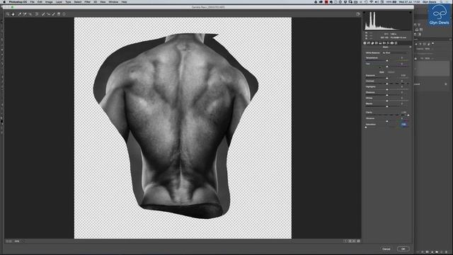453x255 pixels.
Task: Open the Basic panel tab icon
Action: (365, 43)
